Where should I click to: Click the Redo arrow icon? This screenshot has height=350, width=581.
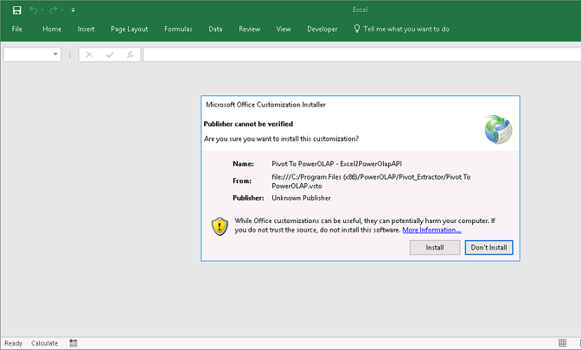[53, 10]
